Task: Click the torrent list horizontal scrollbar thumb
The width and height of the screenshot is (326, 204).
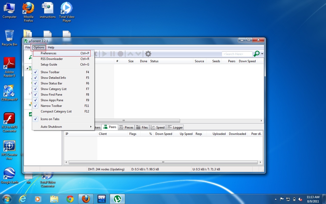Action: click(x=124, y=121)
